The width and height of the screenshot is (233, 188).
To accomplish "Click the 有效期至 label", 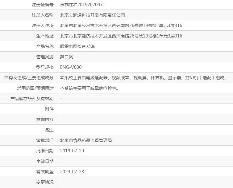I will 45,172.
